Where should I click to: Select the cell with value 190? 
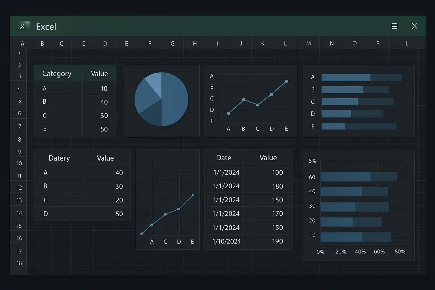click(277, 241)
